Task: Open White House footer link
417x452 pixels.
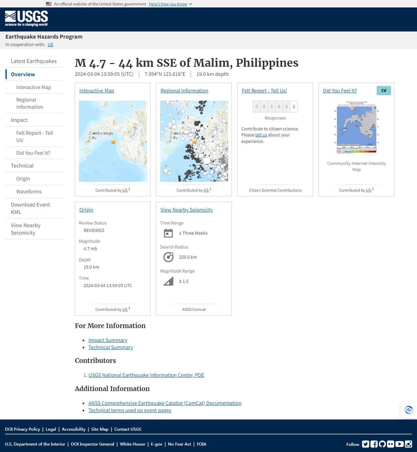Action: click(132, 444)
